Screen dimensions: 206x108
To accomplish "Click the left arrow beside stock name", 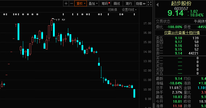I will click(157, 5).
